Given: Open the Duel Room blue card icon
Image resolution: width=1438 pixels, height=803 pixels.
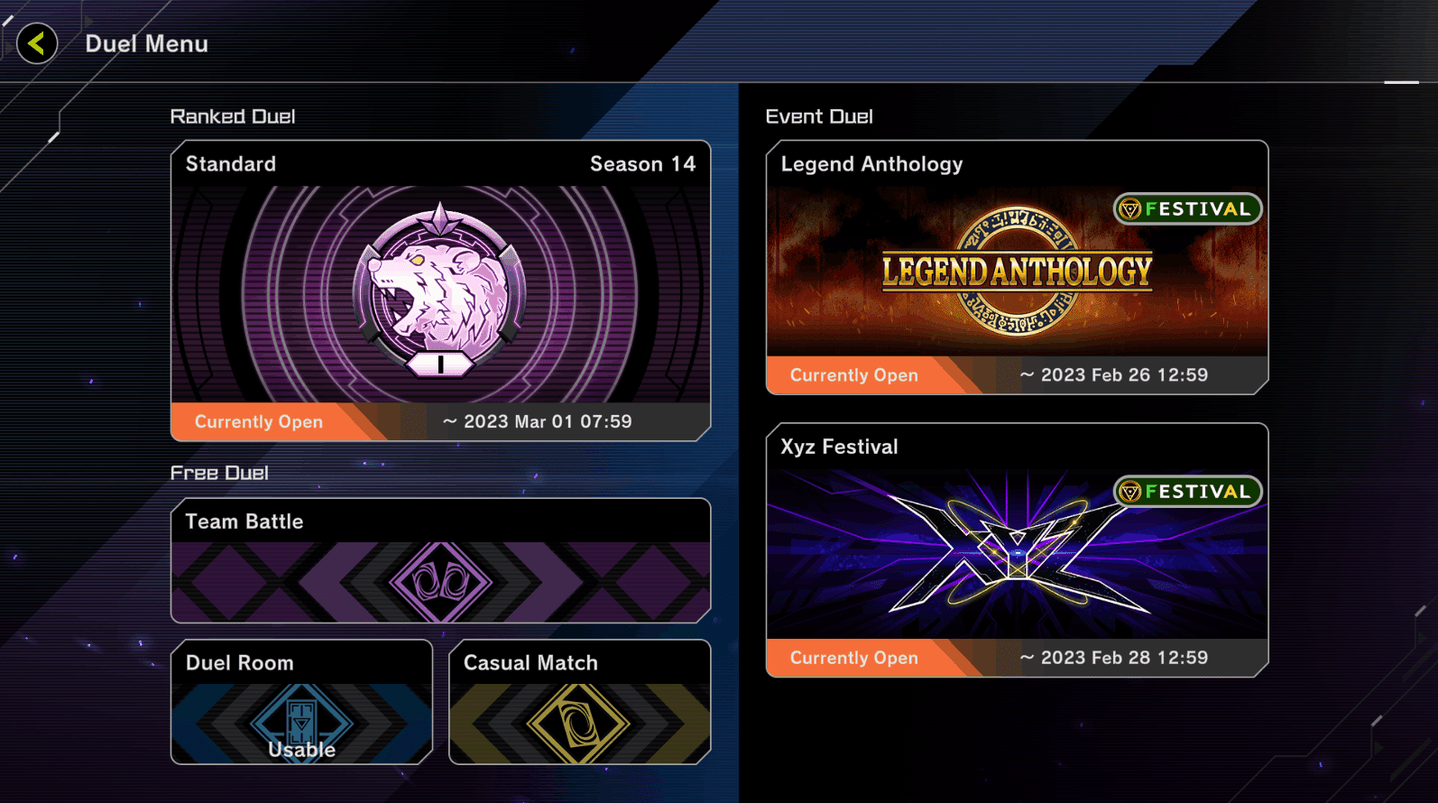Looking at the screenshot, I should [x=301, y=722].
